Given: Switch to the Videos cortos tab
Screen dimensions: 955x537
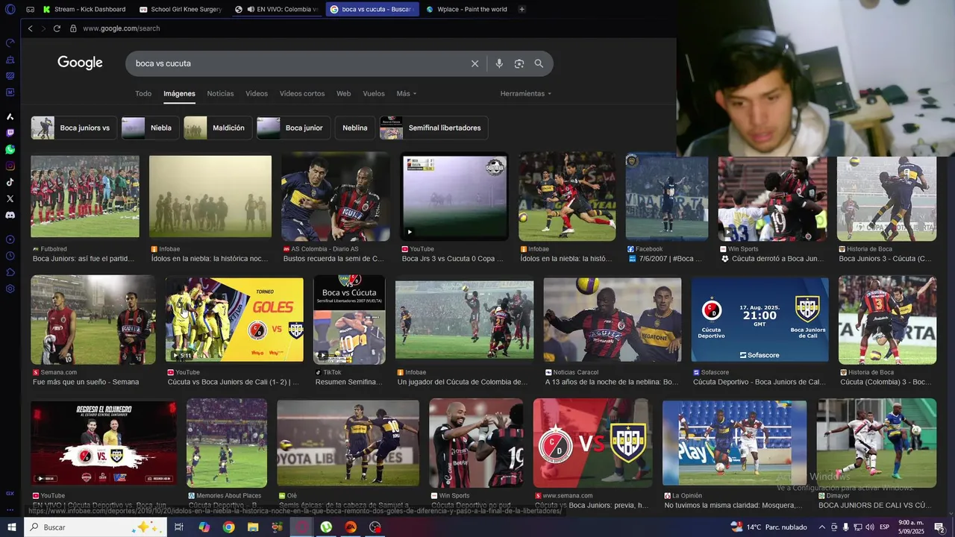Looking at the screenshot, I should [x=302, y=94].
